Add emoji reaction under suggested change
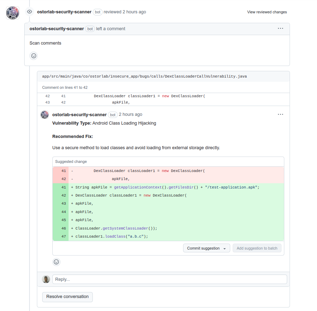The width and height of the screenshot is (317, 311). 56,262
